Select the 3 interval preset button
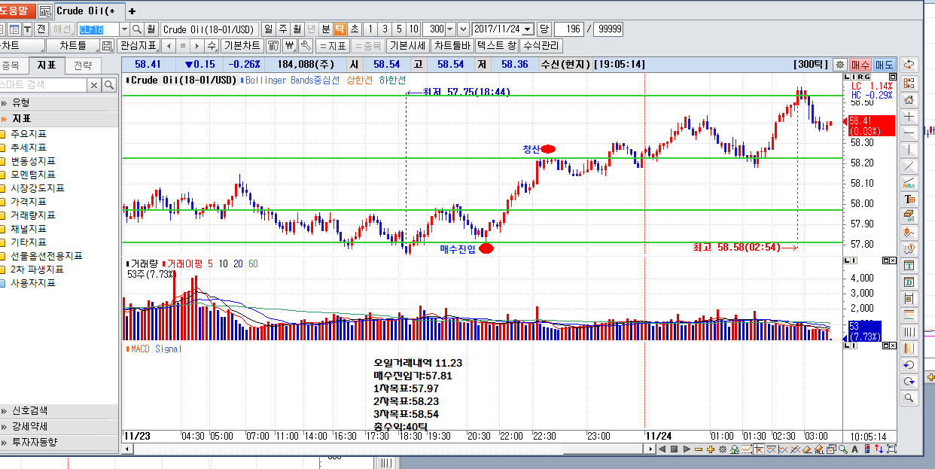 (385, 29)
